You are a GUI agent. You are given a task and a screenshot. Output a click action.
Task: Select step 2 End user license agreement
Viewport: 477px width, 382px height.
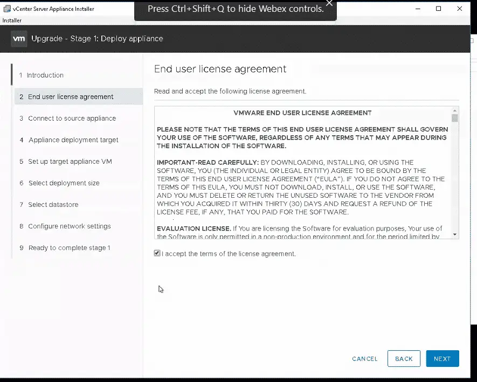pyautogui.click(x=79, y=96)
